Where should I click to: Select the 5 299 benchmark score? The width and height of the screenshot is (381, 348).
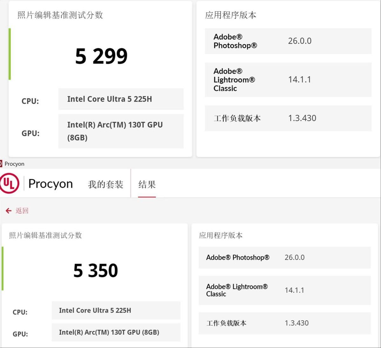click(x=101, y=56)
